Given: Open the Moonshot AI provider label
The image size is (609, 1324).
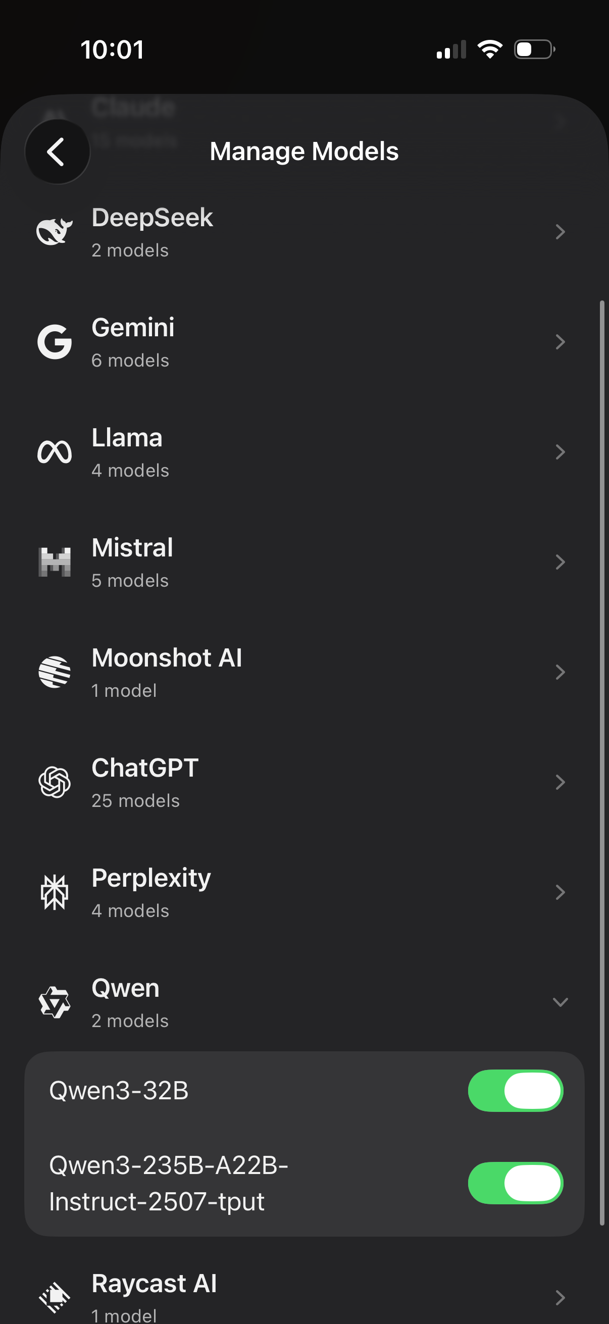Looking at the screenshot, I should 167,658.
